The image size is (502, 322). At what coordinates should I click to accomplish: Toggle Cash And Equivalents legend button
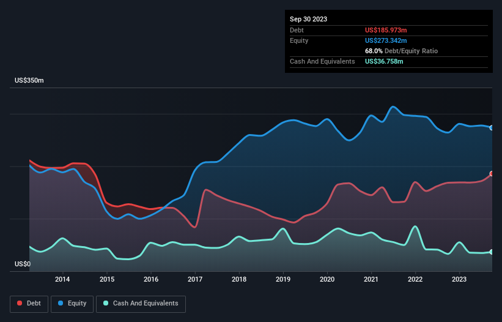141,304
